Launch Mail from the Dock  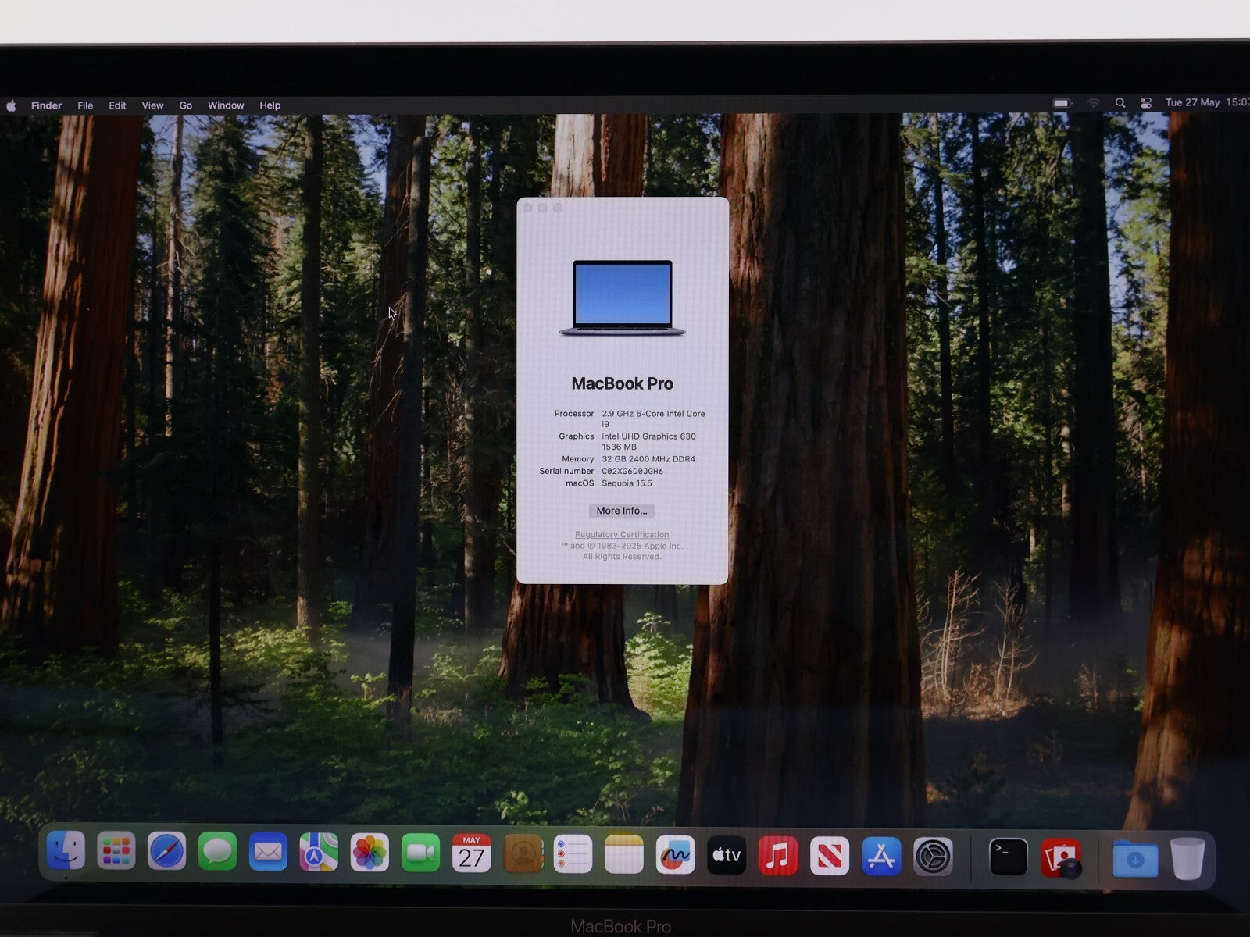tap(268, 853)
